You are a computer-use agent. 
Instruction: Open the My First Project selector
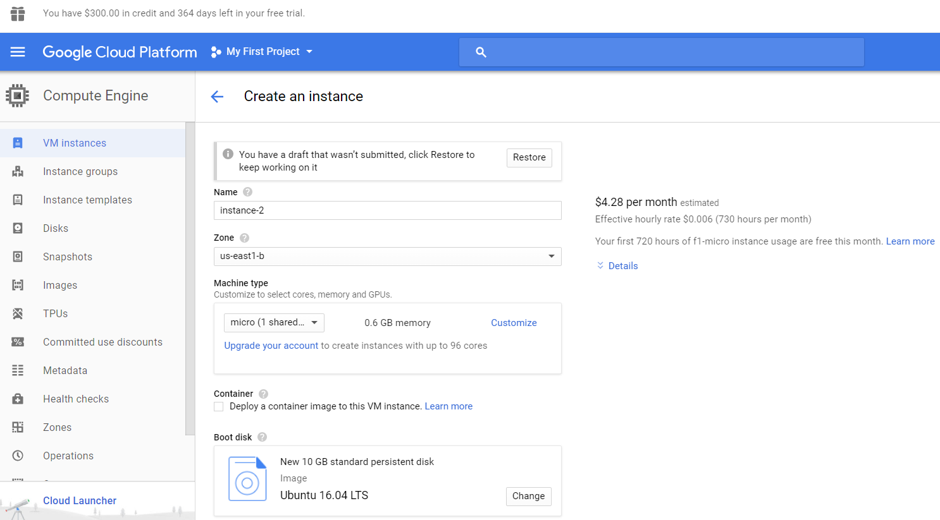[263, 52]
